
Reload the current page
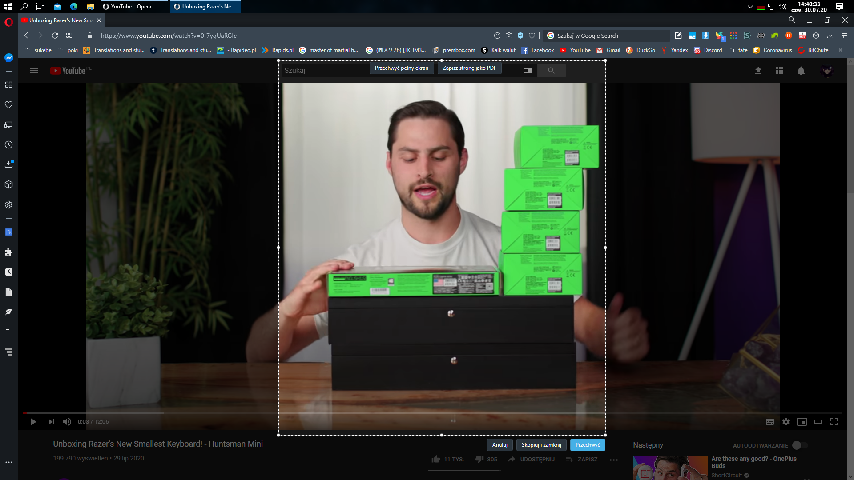click(55, 36)
